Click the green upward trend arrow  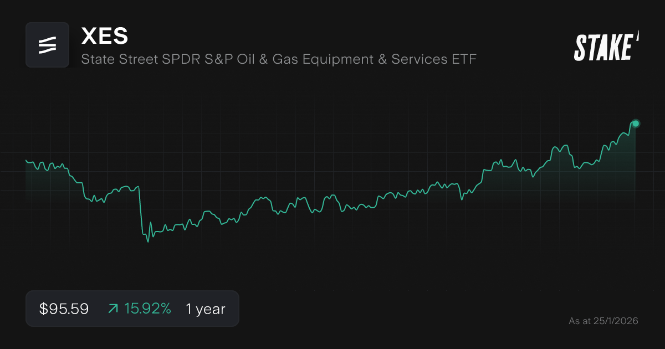click(113, 309)
